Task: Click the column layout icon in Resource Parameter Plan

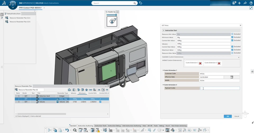Action: (74, 90)
